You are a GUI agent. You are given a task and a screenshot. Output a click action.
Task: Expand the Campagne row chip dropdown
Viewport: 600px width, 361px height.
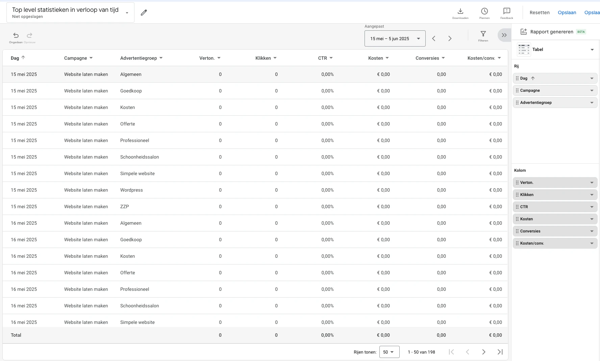pyautogui.click(x=592, y=90)
